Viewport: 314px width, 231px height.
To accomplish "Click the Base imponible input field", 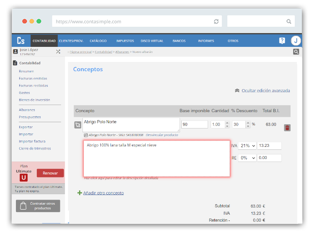I will coord(194,125).
